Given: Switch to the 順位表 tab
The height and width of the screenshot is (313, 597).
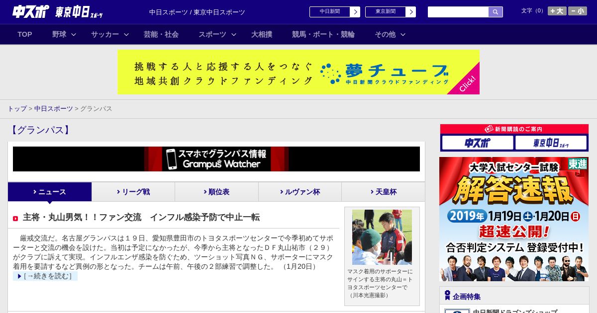Looking at the screenshot, I should coord(216,192).
